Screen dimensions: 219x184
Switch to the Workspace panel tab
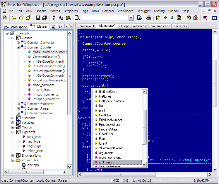coord(16,27)
